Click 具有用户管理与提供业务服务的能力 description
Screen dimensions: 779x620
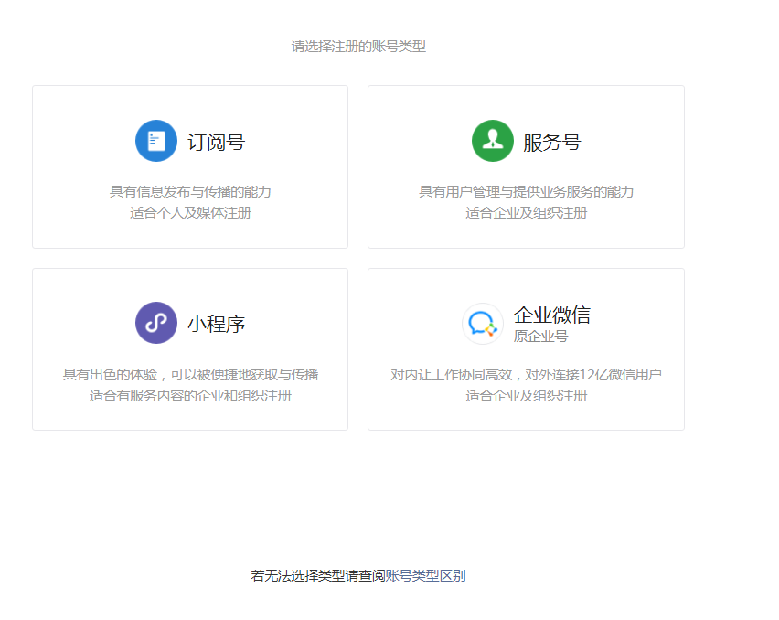pos(526,192)
